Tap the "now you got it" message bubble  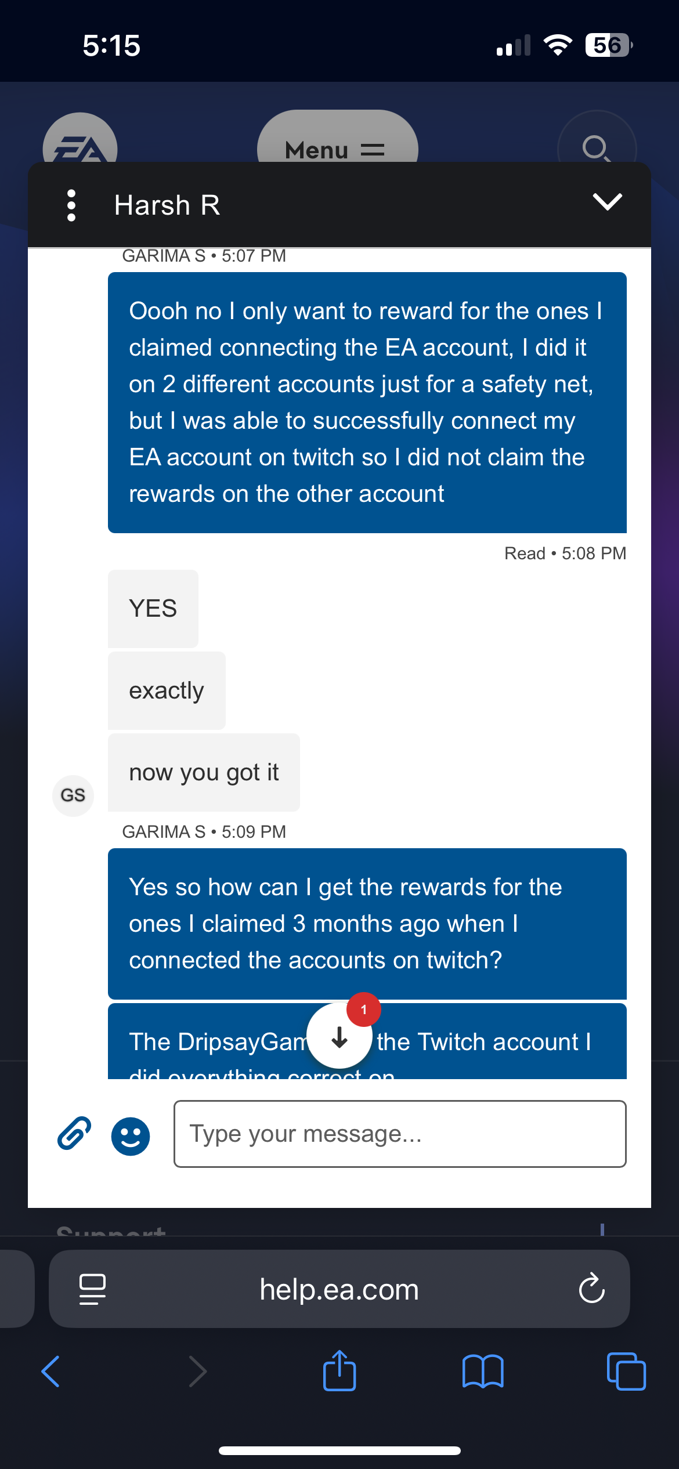pos(204,772)
